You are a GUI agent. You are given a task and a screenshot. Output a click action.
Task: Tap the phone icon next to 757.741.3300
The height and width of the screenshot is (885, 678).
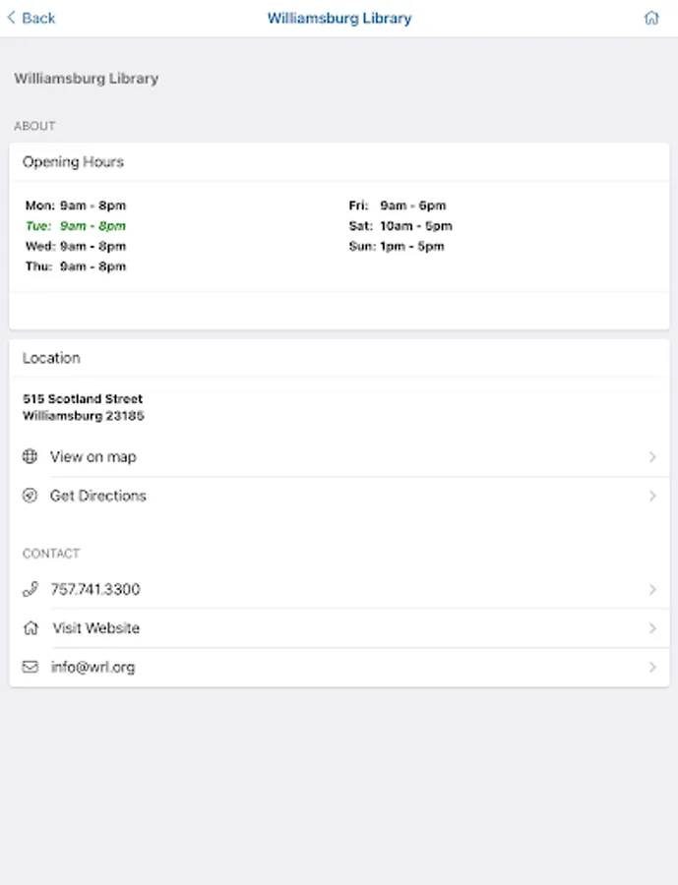pos(31,589)
